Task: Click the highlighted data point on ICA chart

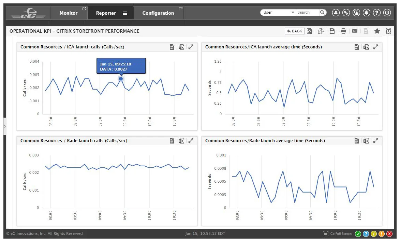Action: 121,79
